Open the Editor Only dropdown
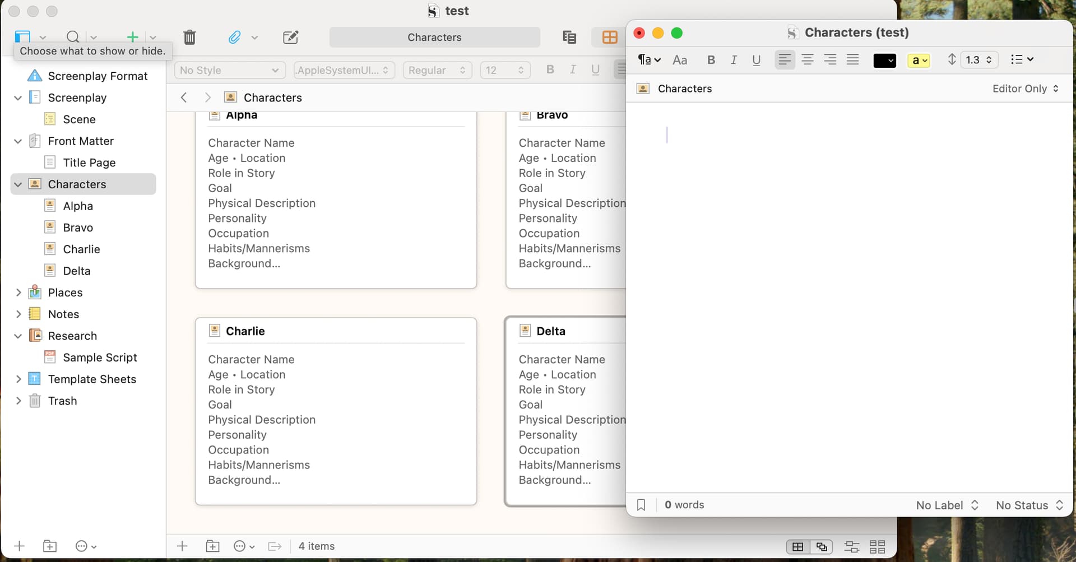 point(1025,89)
